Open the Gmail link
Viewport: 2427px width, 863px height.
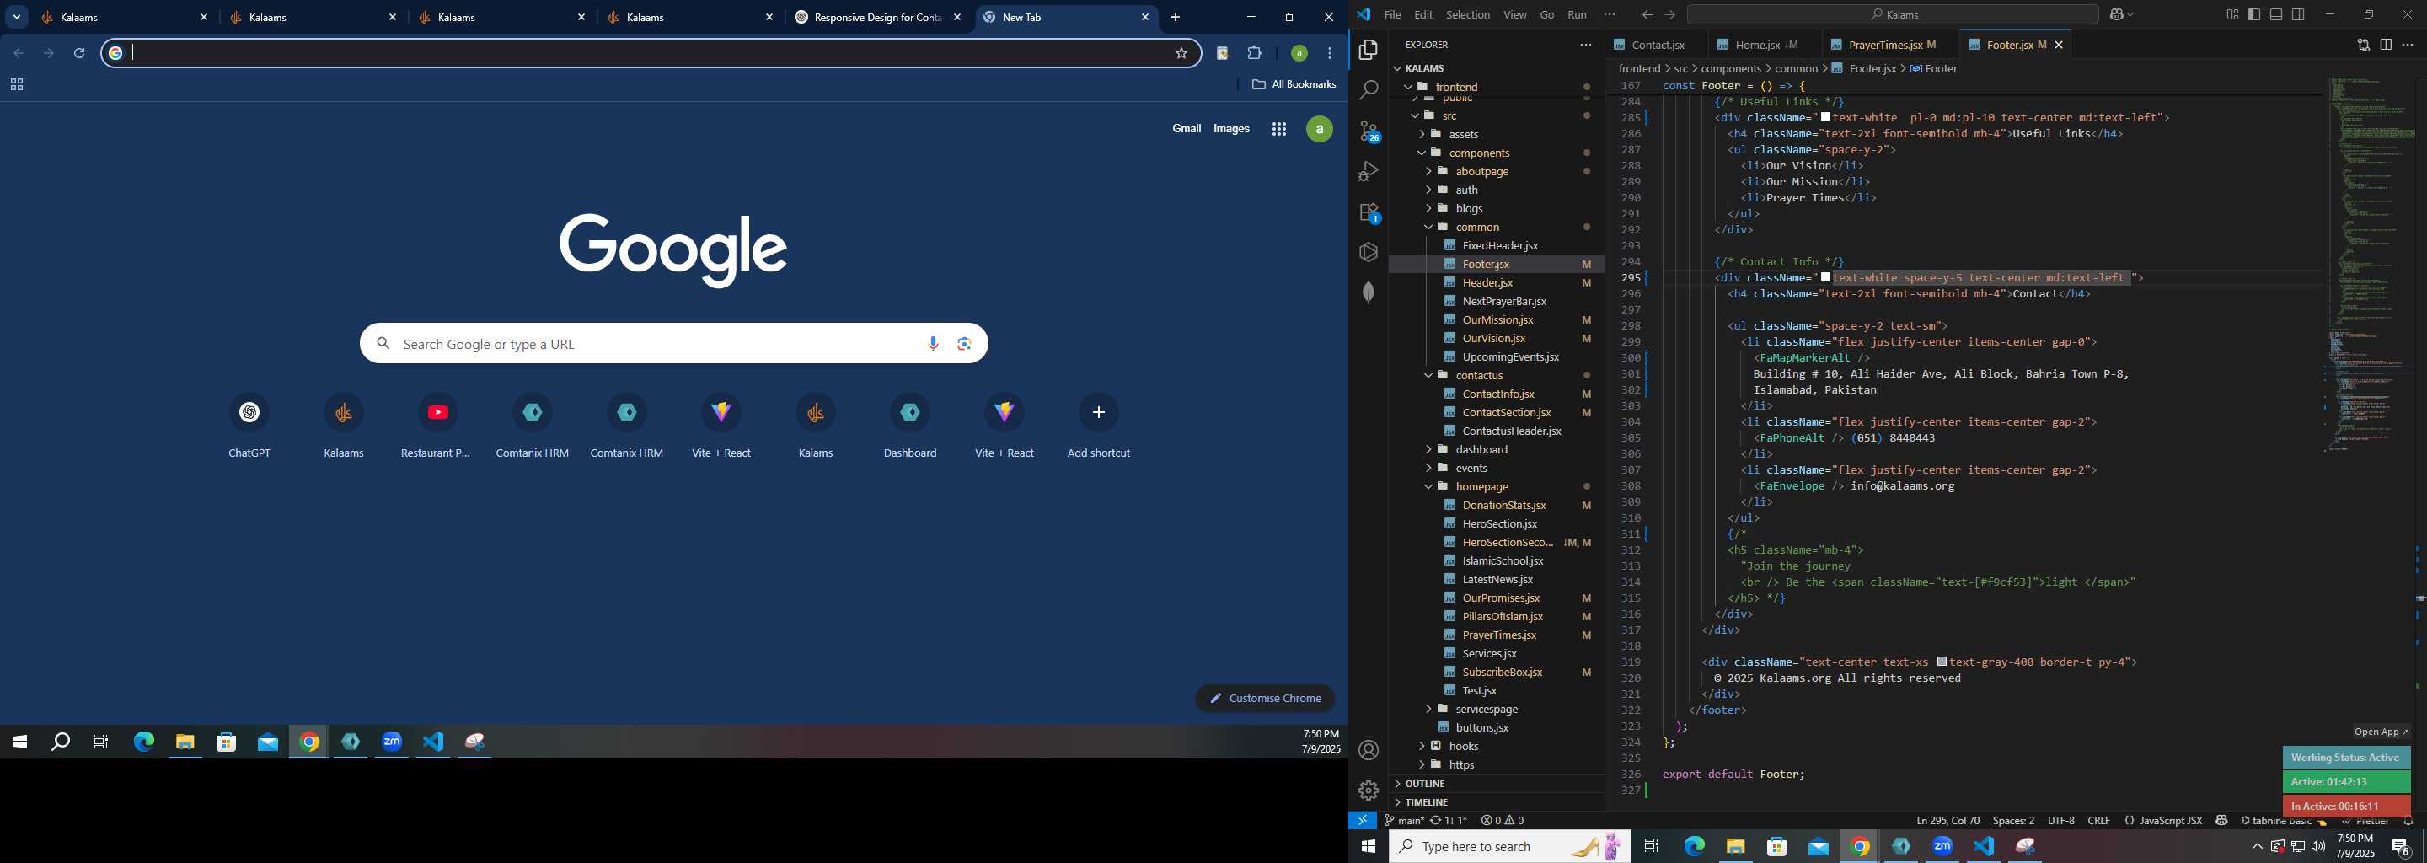coord(1187,128)
